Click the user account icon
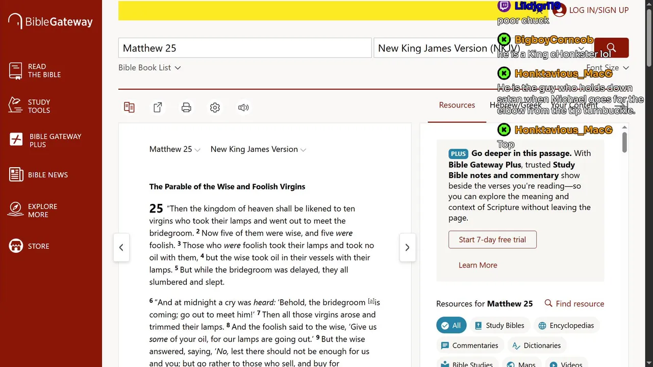 coord(559,10)
